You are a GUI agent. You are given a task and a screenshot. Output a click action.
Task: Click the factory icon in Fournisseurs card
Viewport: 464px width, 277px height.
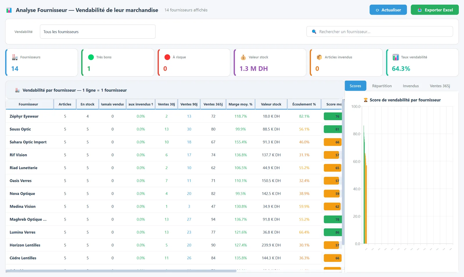point(15,57)
